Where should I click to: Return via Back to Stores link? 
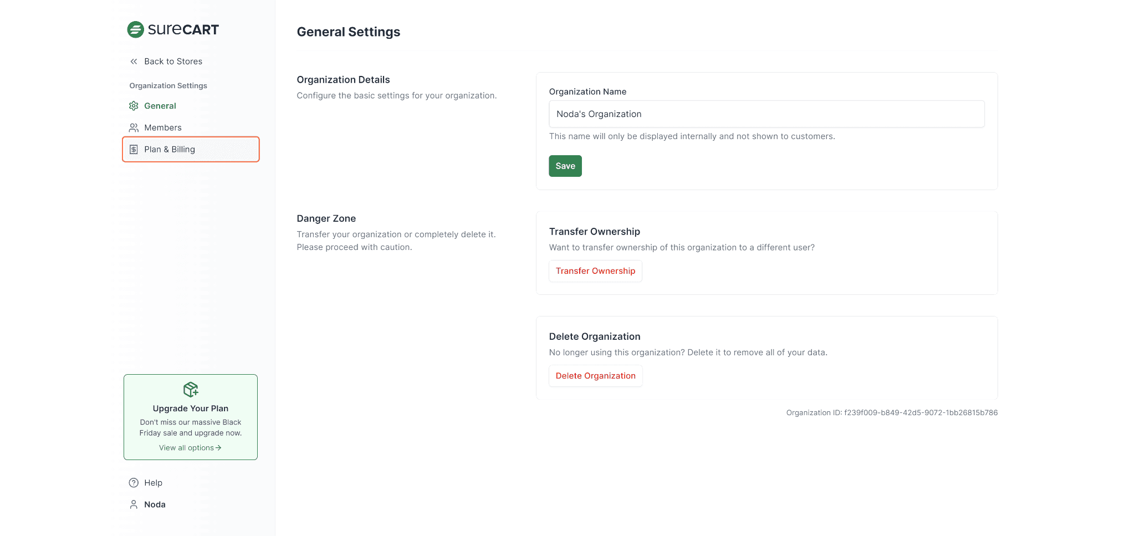click(173, 62)
